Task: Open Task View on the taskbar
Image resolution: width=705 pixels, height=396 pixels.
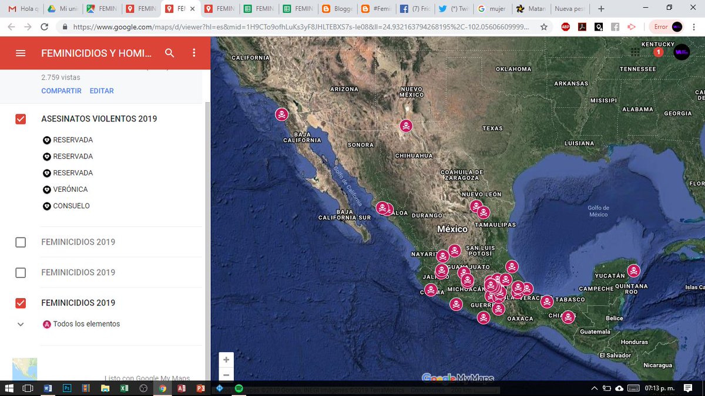Action: pyautogui.click(x=28, y=388)
